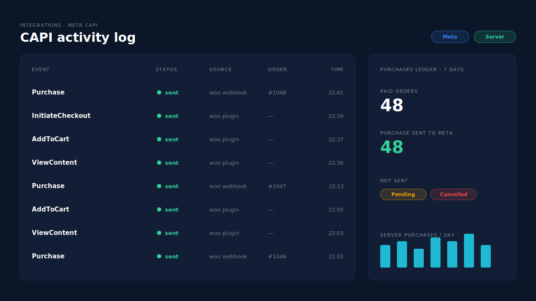Click the tallest bar in server purchases chart

pos(469,250)
